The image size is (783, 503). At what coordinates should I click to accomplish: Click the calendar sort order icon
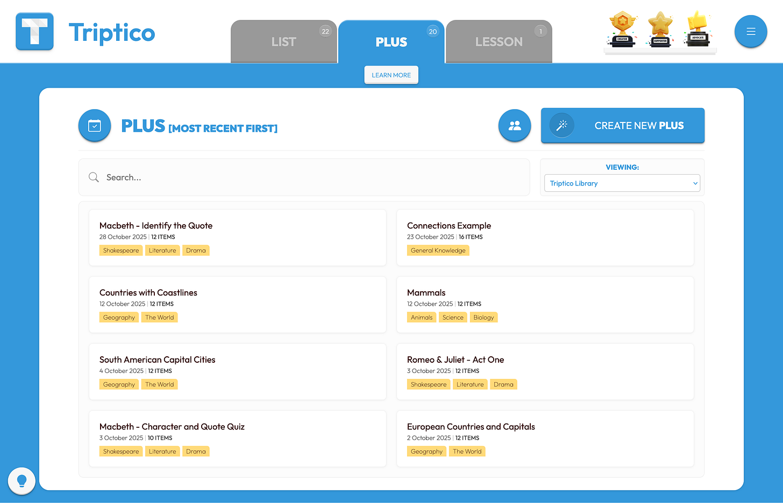(x=95, y=126)
